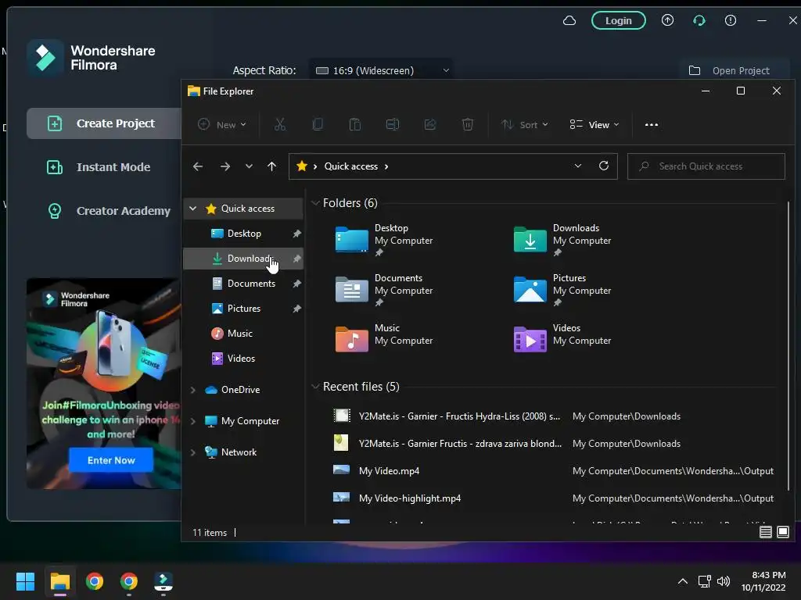This screenshot has width=801, height=600.
Task: Expand the address bar history dropdown
Action: (578, 166)
